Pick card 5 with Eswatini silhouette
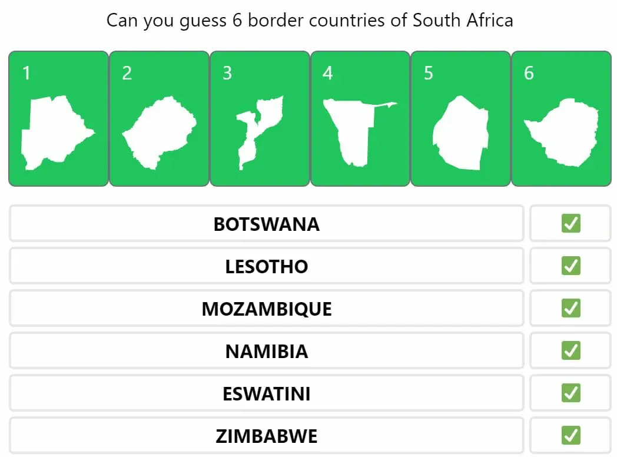Screen dimensions: 617x457 (460, 118)
